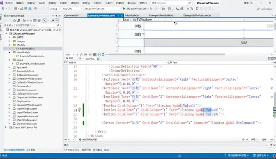Click the Live Share button

click(264, 9)
